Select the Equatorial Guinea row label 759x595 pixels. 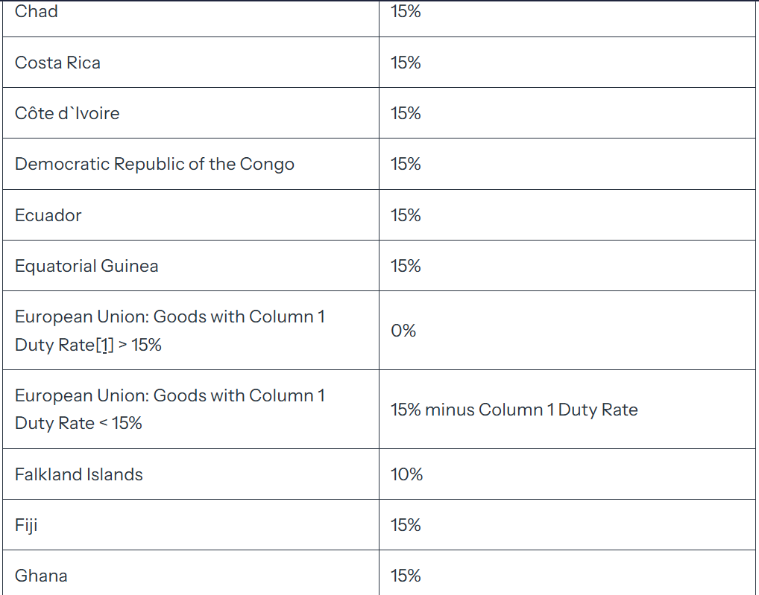coord(86,266)
